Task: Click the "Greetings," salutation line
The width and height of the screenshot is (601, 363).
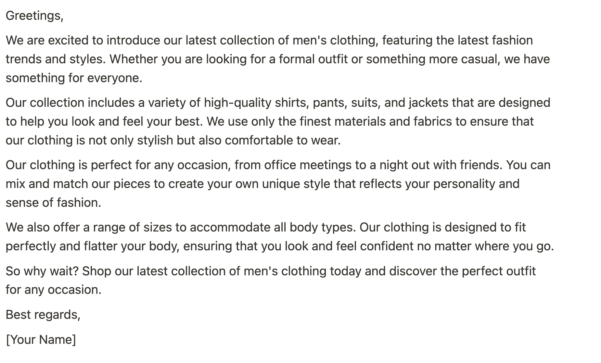Action: coord(34,16)
